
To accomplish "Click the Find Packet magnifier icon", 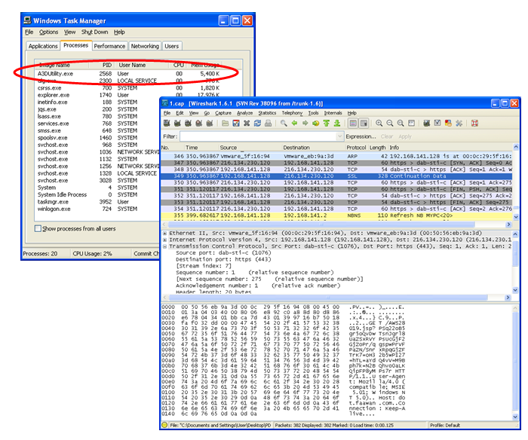I will coord(284,123).
